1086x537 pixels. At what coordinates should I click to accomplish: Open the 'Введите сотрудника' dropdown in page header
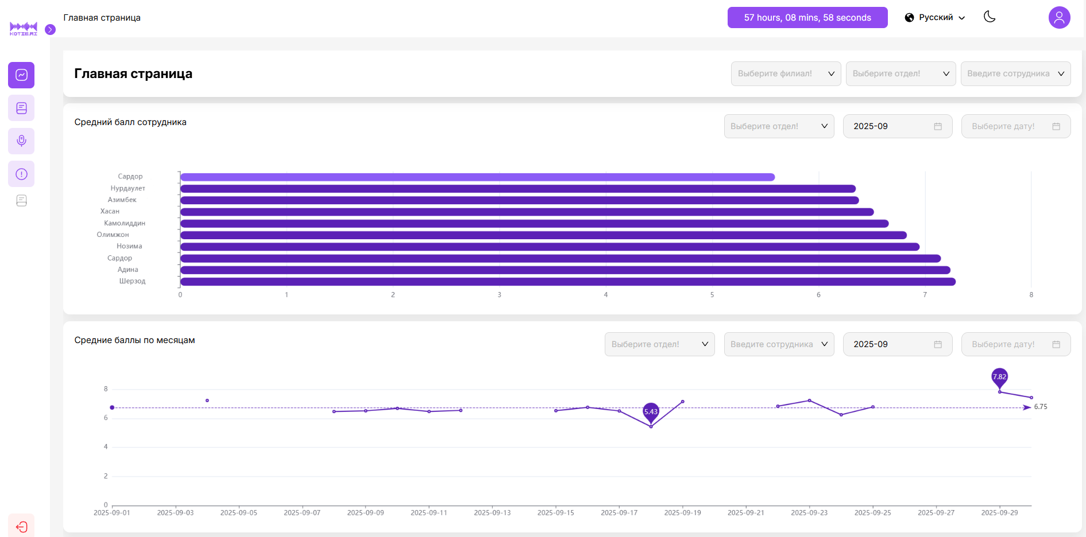(x=1015, y=74)
